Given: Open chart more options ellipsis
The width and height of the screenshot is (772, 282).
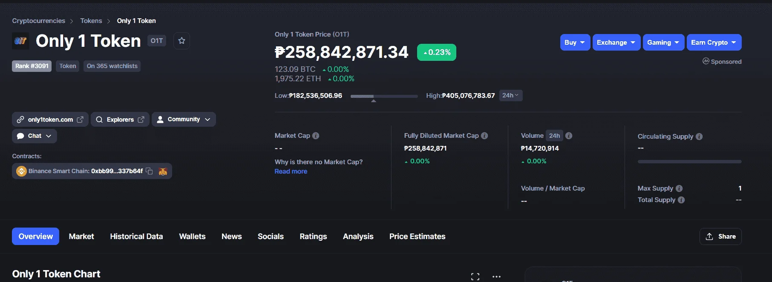Looking at the screenshot, I should [x=496, y=276].
